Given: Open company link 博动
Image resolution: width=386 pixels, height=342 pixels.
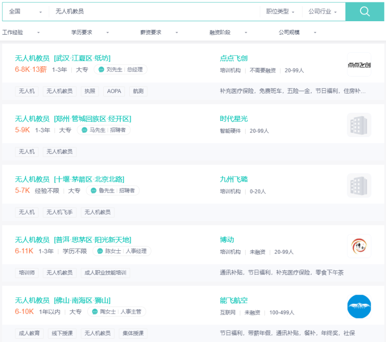Looking at the screenshot, I should [x=227, y=240].
